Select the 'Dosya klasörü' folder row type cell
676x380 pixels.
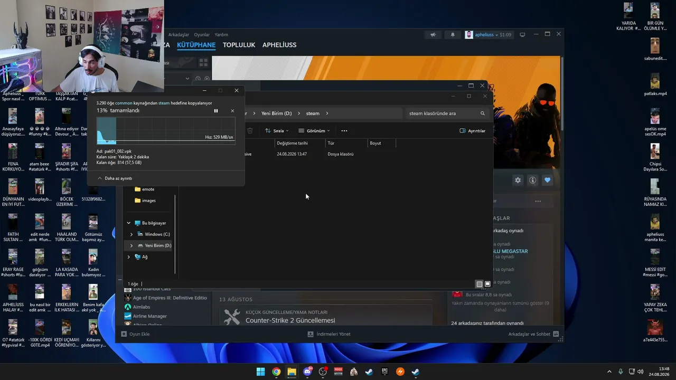click(341, 154)
